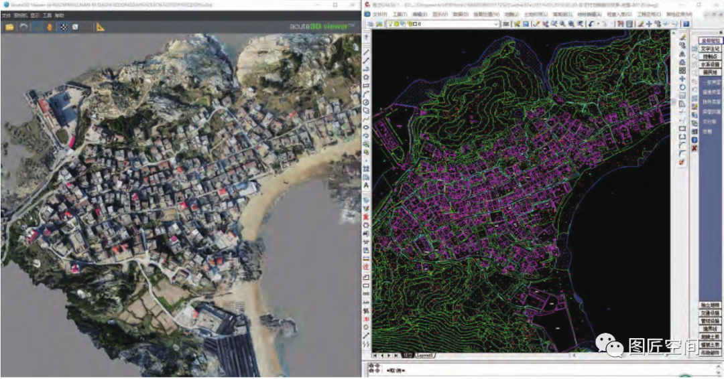The width and height of the screenshot is (724, 379).
Task: Click the 居民地 button in CASS right panel
Action: click(x=710, y=72)
